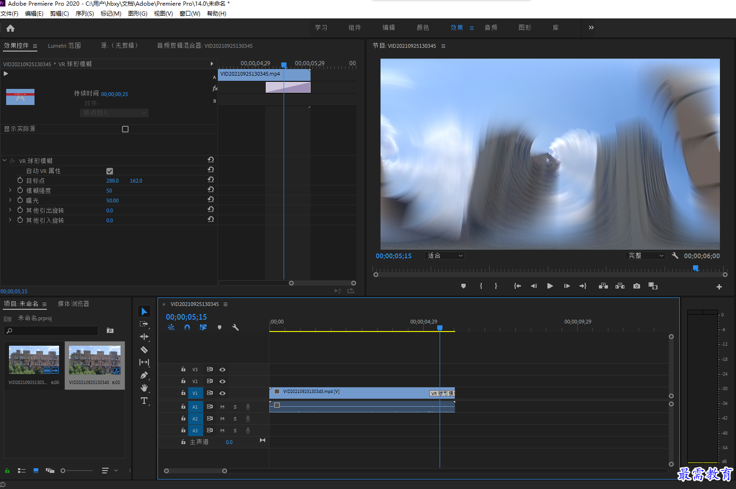Toggle linked selection in timeline
The height and width of the screenshot is (489, 736).
click(203, 327)
